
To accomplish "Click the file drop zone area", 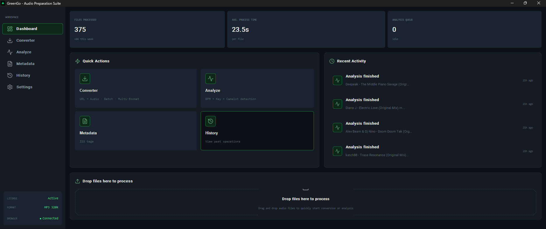I will pos(305,202).
